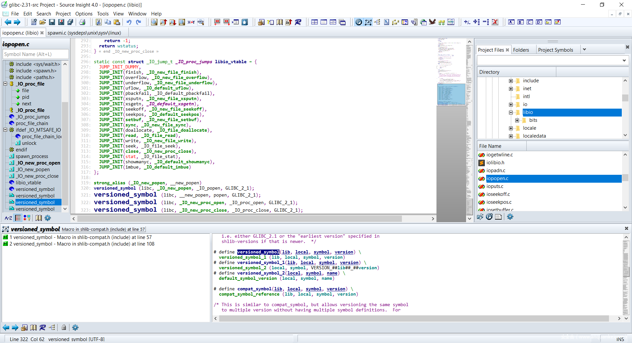Go back with the blue left arrow in main toolbar
Screen dimensions: 632x343
tap(8, 22)
